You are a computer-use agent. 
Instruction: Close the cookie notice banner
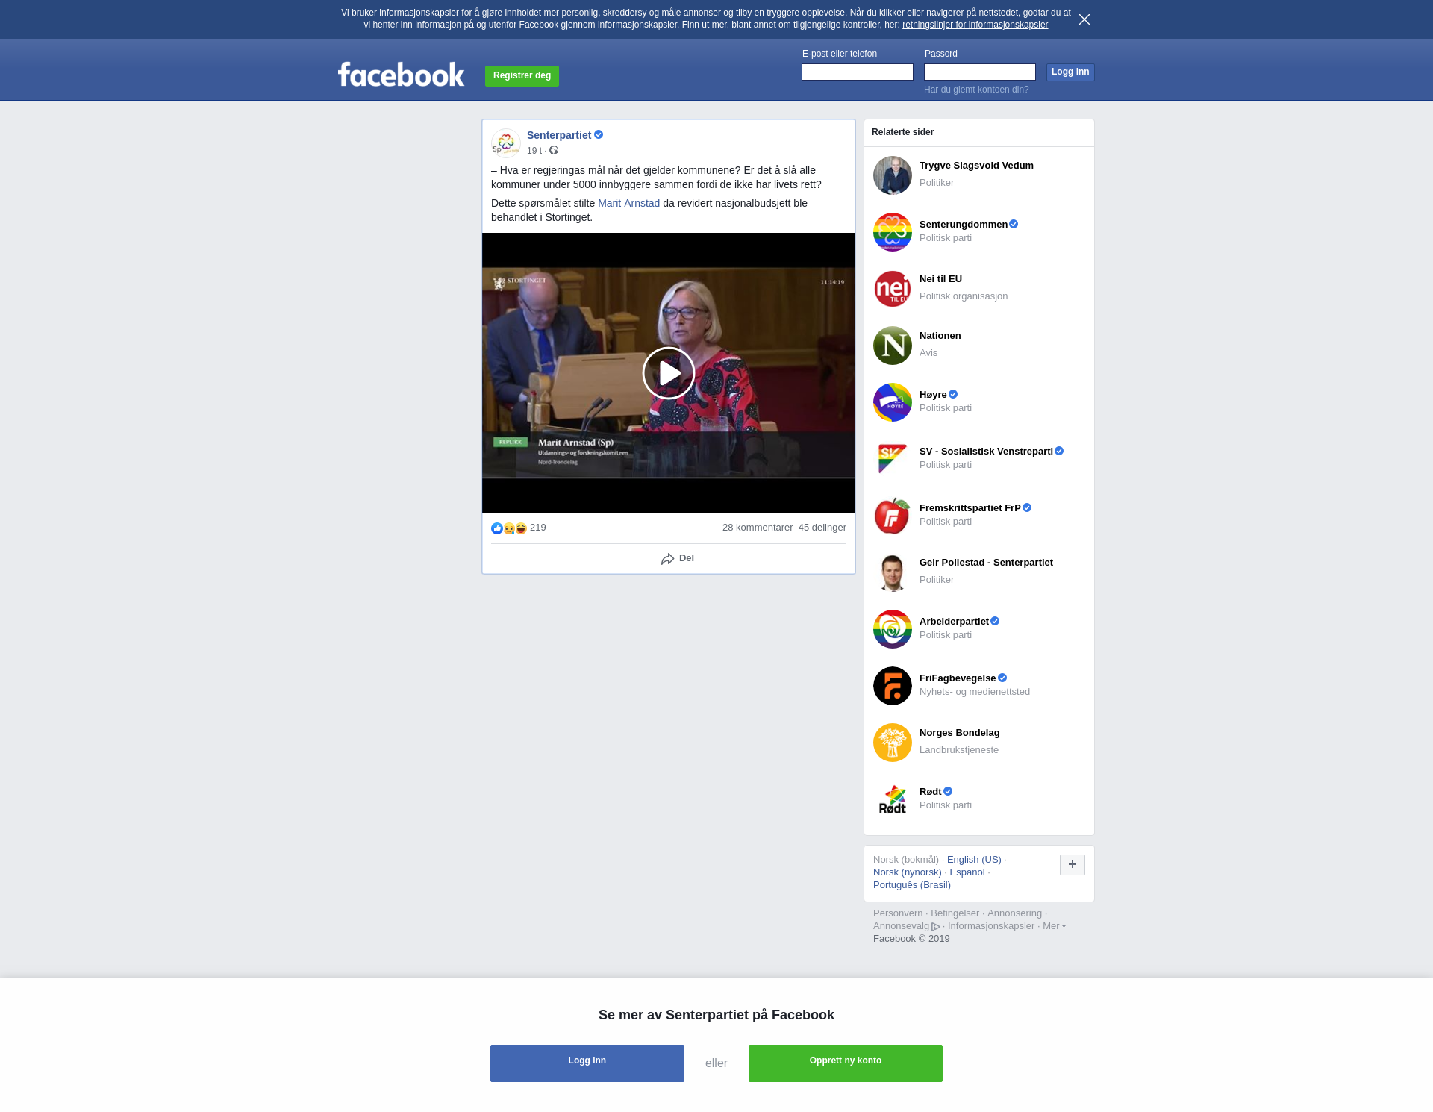1084,19
